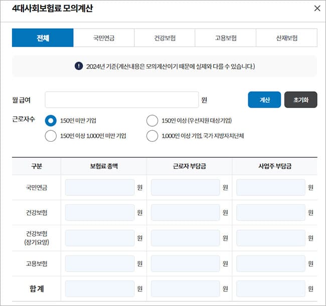Click 고용보험 보험료 총액 field

pos(100,263)
